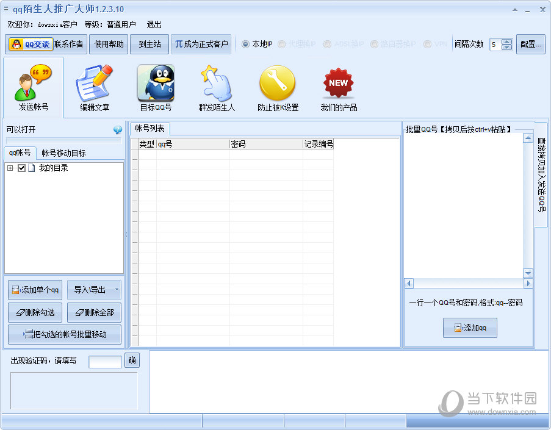
Task: Switch to the qq帐号 tab
Action: click(20, 152)
